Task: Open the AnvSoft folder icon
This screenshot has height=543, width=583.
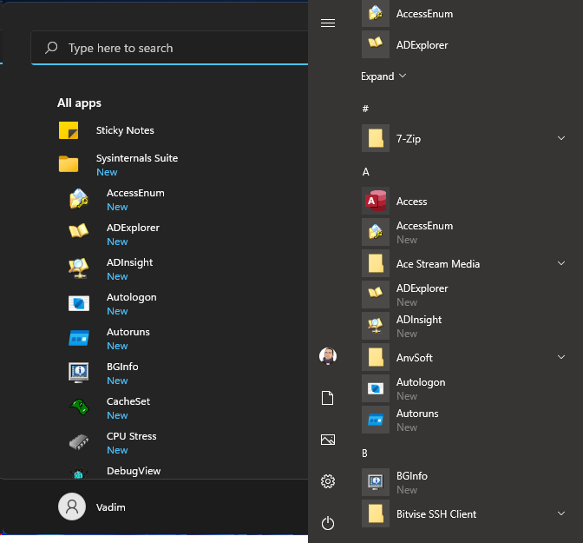Action: coord(376,357)
